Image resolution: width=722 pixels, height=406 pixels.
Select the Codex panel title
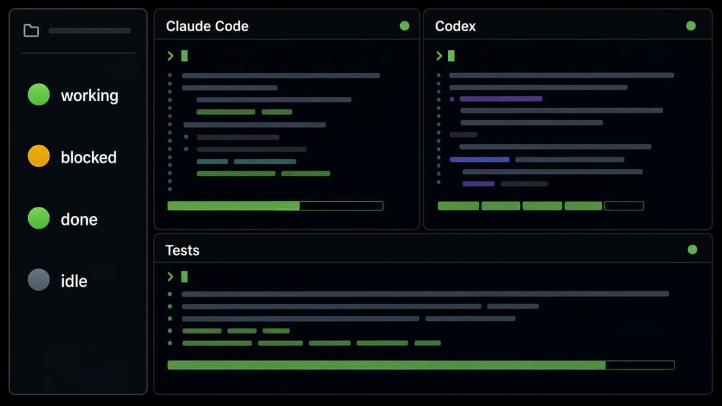(x=455, y=26)
